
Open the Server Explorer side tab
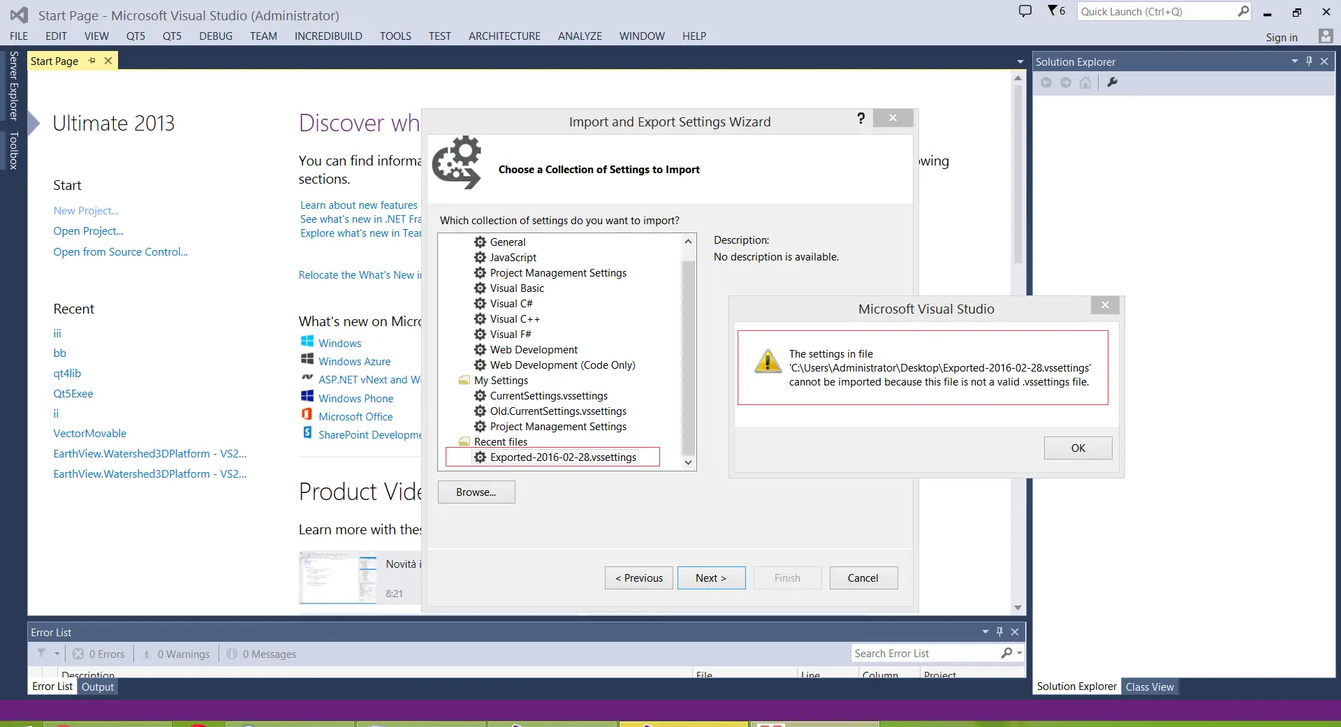[13, 85]
